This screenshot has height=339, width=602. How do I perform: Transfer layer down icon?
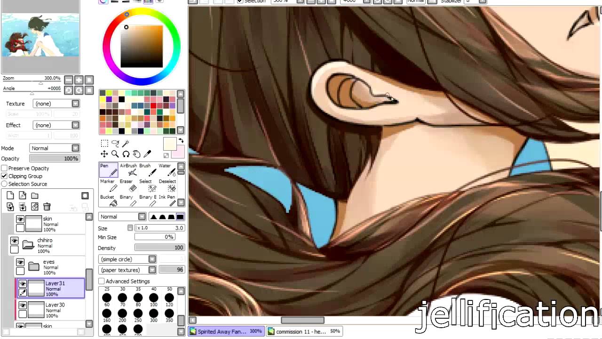pos(10,207)
